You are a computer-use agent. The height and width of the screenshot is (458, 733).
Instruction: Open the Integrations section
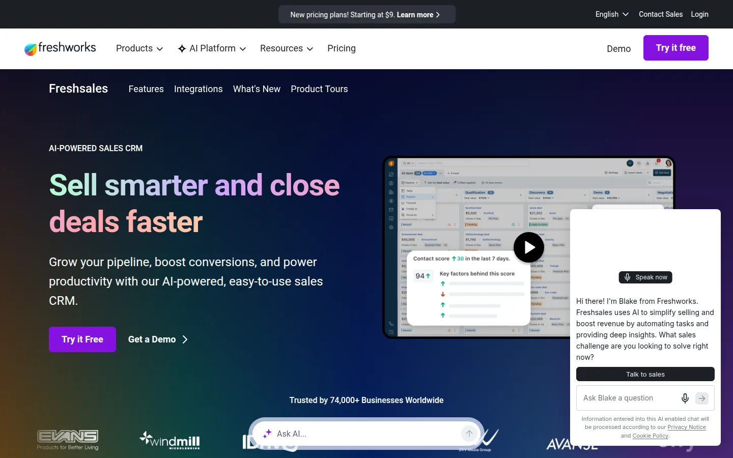tap(199, 89)
